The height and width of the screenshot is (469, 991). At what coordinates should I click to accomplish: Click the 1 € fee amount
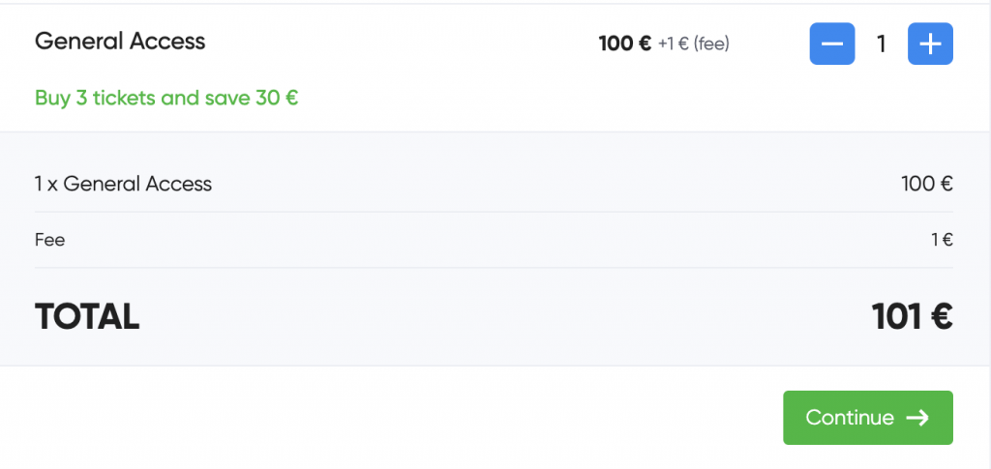(942, 240)
